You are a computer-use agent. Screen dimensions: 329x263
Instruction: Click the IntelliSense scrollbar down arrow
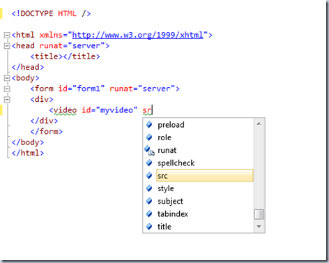259,227
